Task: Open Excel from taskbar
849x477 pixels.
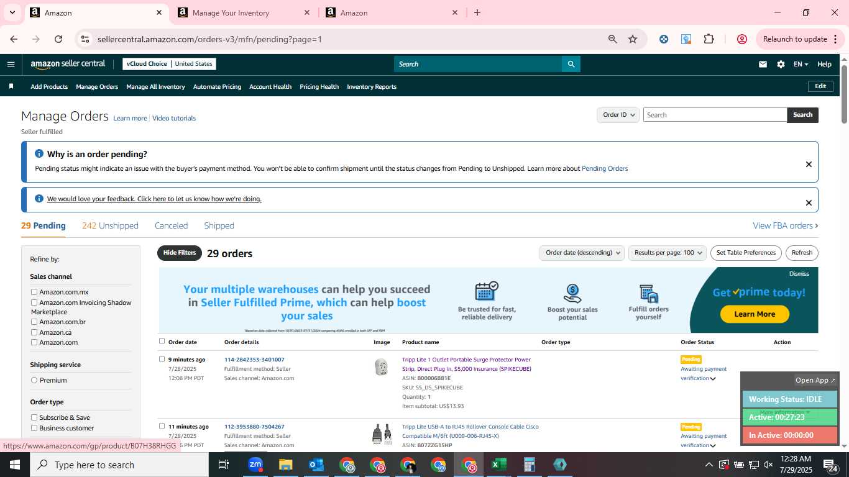Action: (498, 465)
